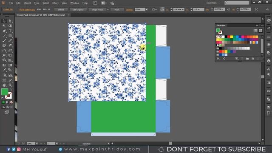Set paint mode to Color
Screen dimensions: 272x153
pyautogui.click(x=3, y=102)
